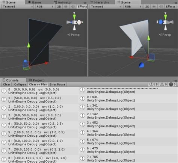178x163 pixels.
Task: Toggle scene lighting in left scene view
Action: (x=66, y=6)
